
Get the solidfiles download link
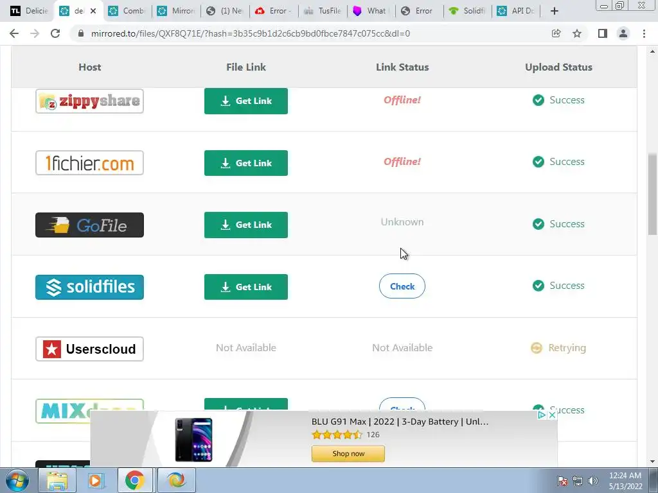click(246, 287)
